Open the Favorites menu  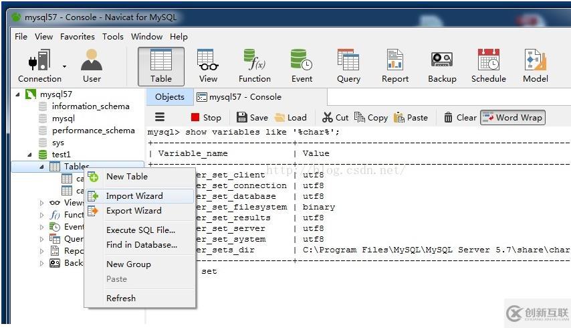78,37
